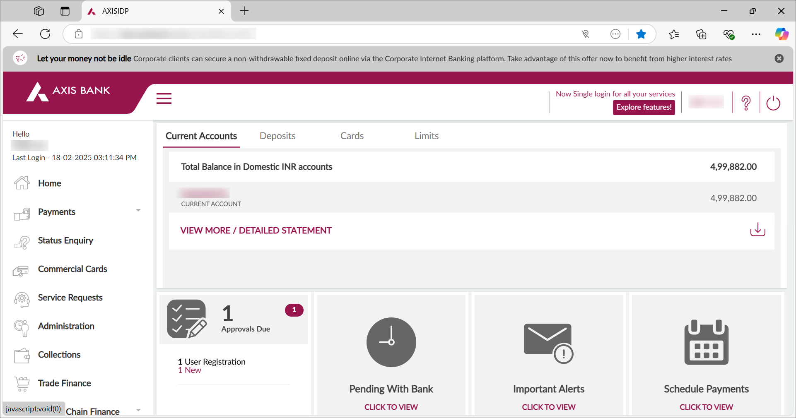Click the Approvals Due checklist icon

click(187, 319)
